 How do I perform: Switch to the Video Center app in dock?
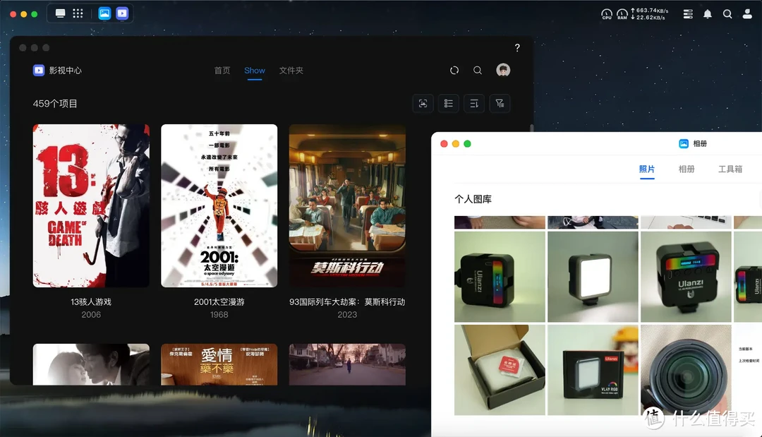coord(122,13)
